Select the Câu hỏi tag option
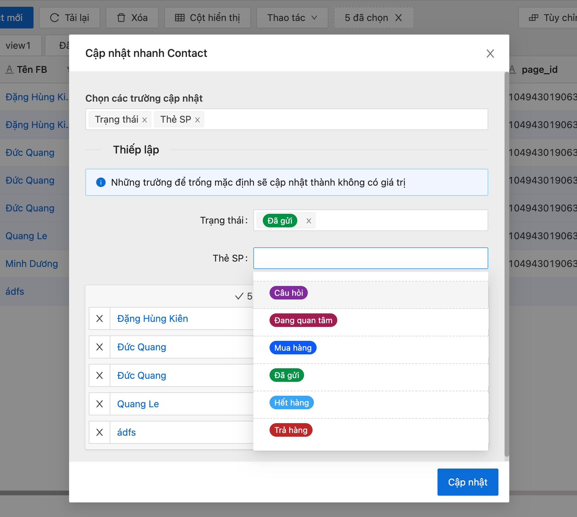 288,293
